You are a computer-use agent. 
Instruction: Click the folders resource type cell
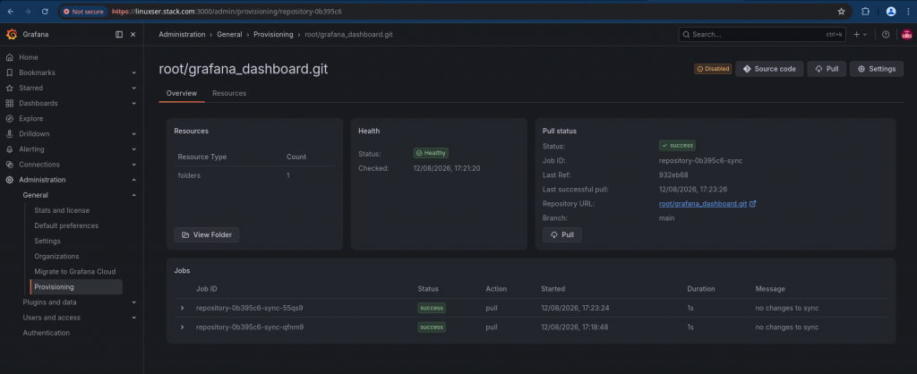click(x=189, y=175)
